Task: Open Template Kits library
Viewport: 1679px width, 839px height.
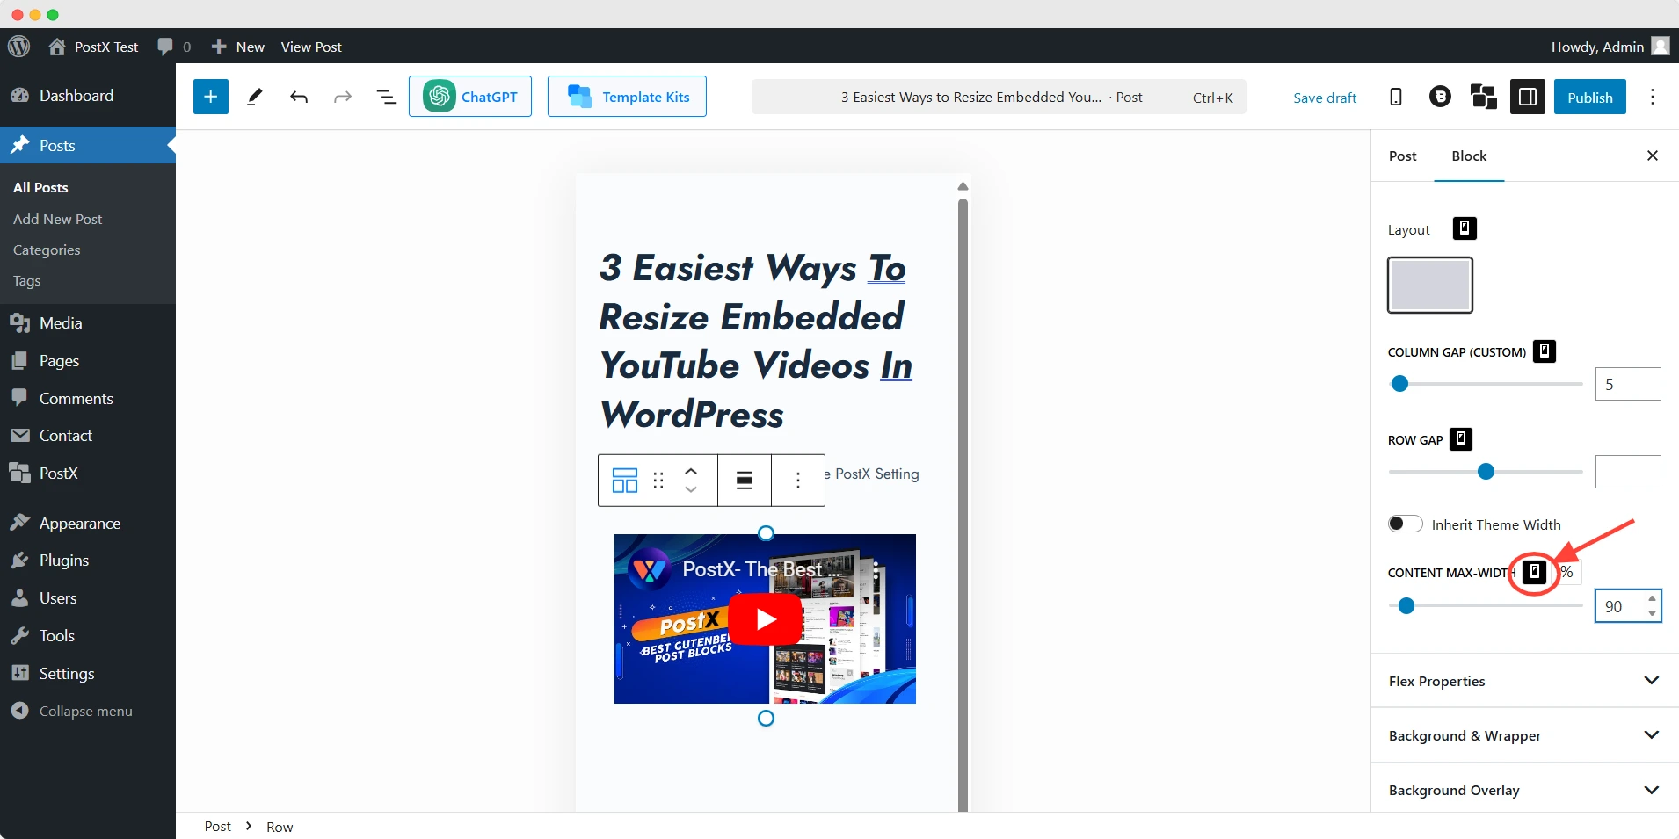Action: click(x=627, y=97)
